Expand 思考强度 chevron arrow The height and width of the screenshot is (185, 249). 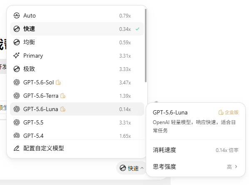(236, 167)
